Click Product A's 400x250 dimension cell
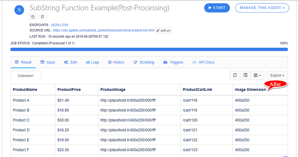This screenshot has height=157, width=298. point(260,100)
